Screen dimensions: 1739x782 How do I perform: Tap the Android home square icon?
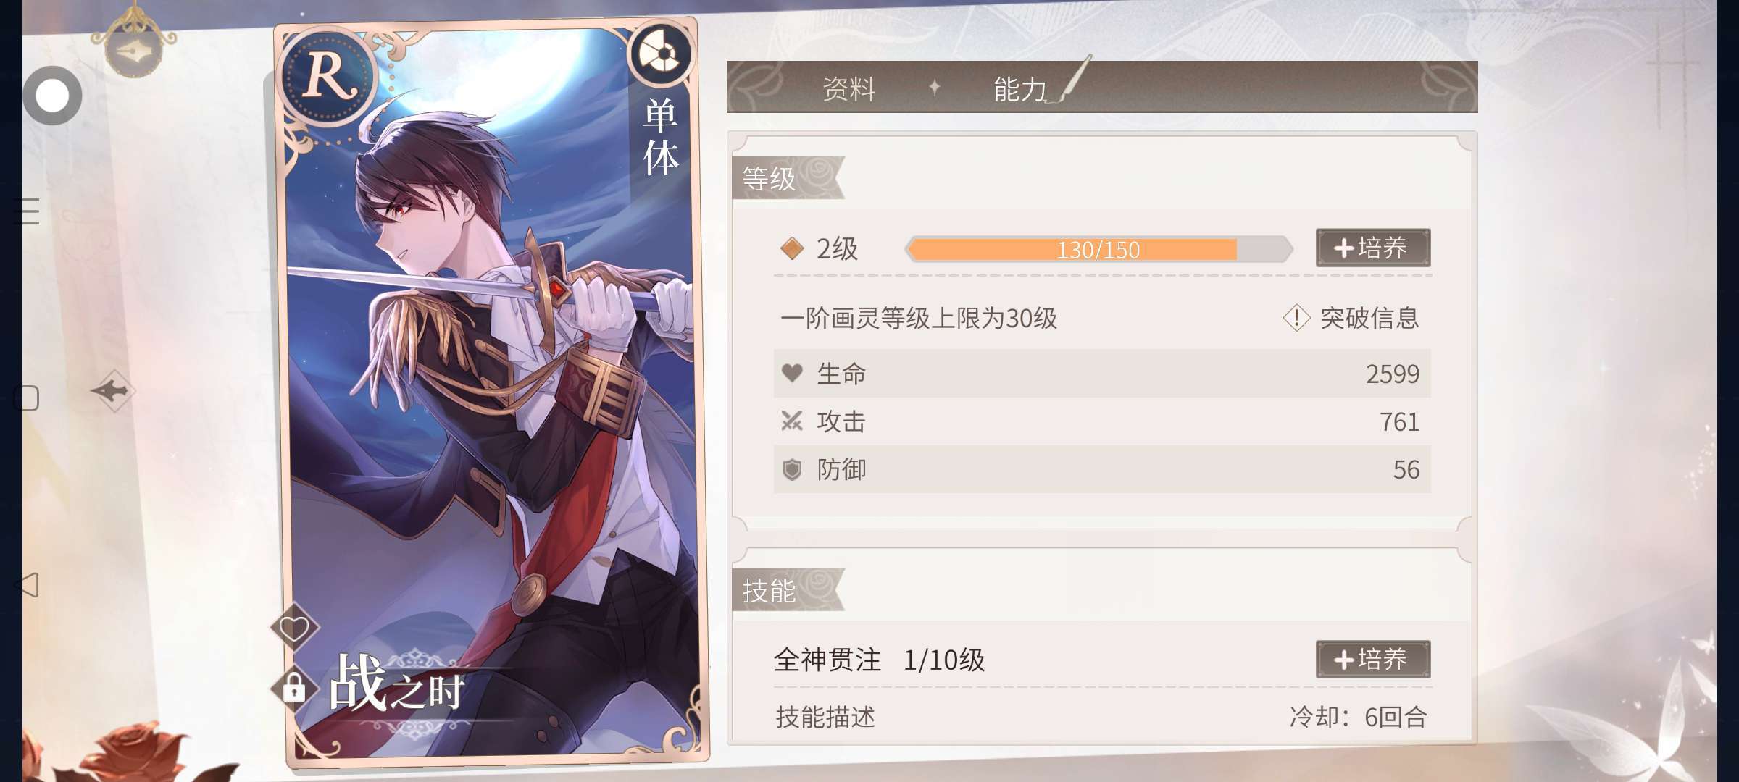[27, 398]
